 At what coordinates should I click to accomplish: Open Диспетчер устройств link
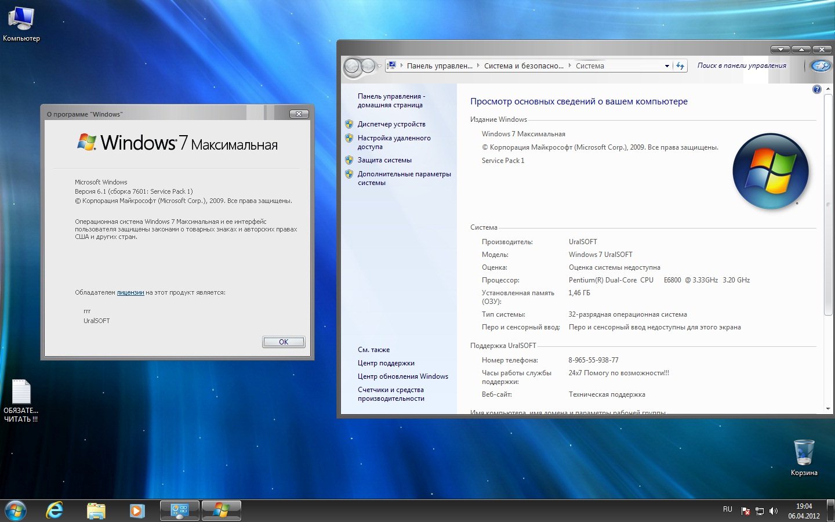391,124
